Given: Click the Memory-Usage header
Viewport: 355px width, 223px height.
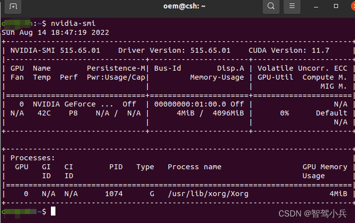Looking at the screenshot, I should (217, 77).
